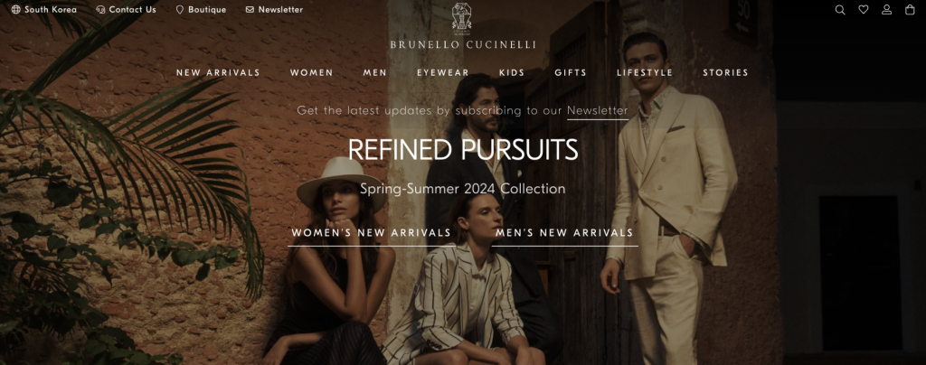Viewport: 926px width, 365px height.
Task: Click the Newsletter envelope icon
Action: click(250, 9)
